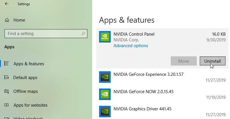Click the 11/19/2019 date of GeForce NOW
Screen dimensions: 230x119
(216, 97)
